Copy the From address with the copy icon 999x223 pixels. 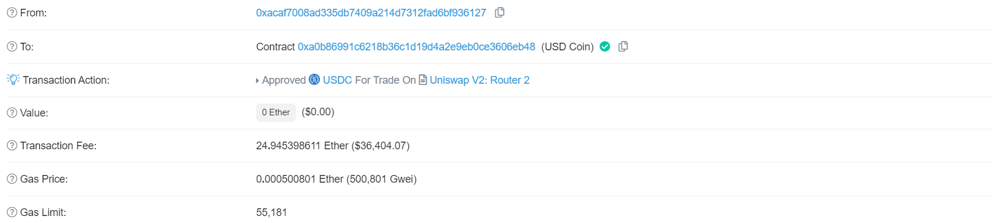point(500,12)
